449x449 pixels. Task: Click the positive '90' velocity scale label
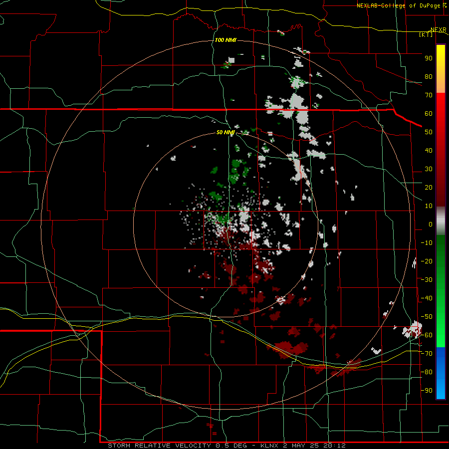429,58
